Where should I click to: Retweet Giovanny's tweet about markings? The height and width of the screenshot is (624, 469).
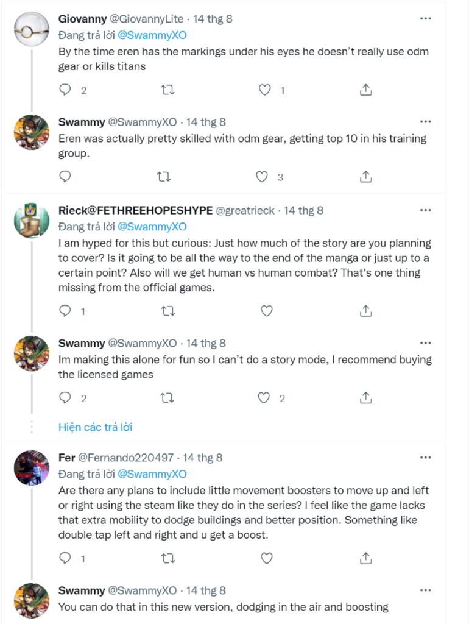(x=167, y=90)
